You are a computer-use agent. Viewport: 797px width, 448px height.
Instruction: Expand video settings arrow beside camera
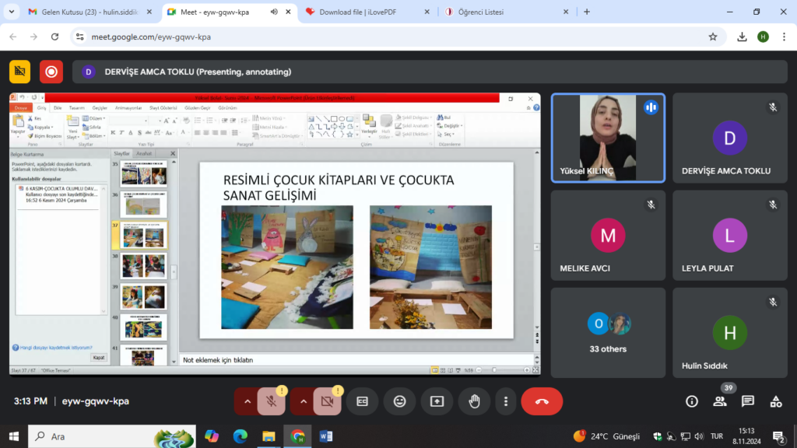coord(303,401)
